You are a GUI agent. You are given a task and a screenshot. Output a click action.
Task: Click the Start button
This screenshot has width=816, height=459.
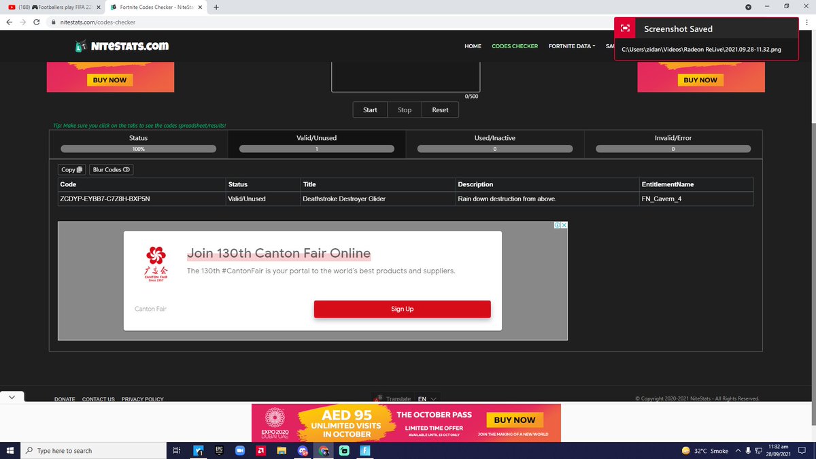click(x=370, y=109)
